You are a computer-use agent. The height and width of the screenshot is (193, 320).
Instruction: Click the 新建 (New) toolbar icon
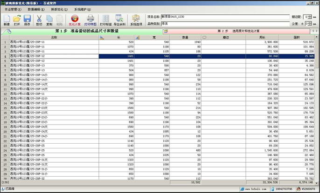[7, 19]
